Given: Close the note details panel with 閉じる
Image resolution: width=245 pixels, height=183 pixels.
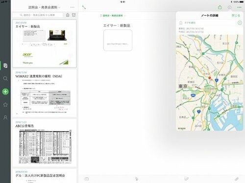Looking at the screenshot, I should click(236, 16).
